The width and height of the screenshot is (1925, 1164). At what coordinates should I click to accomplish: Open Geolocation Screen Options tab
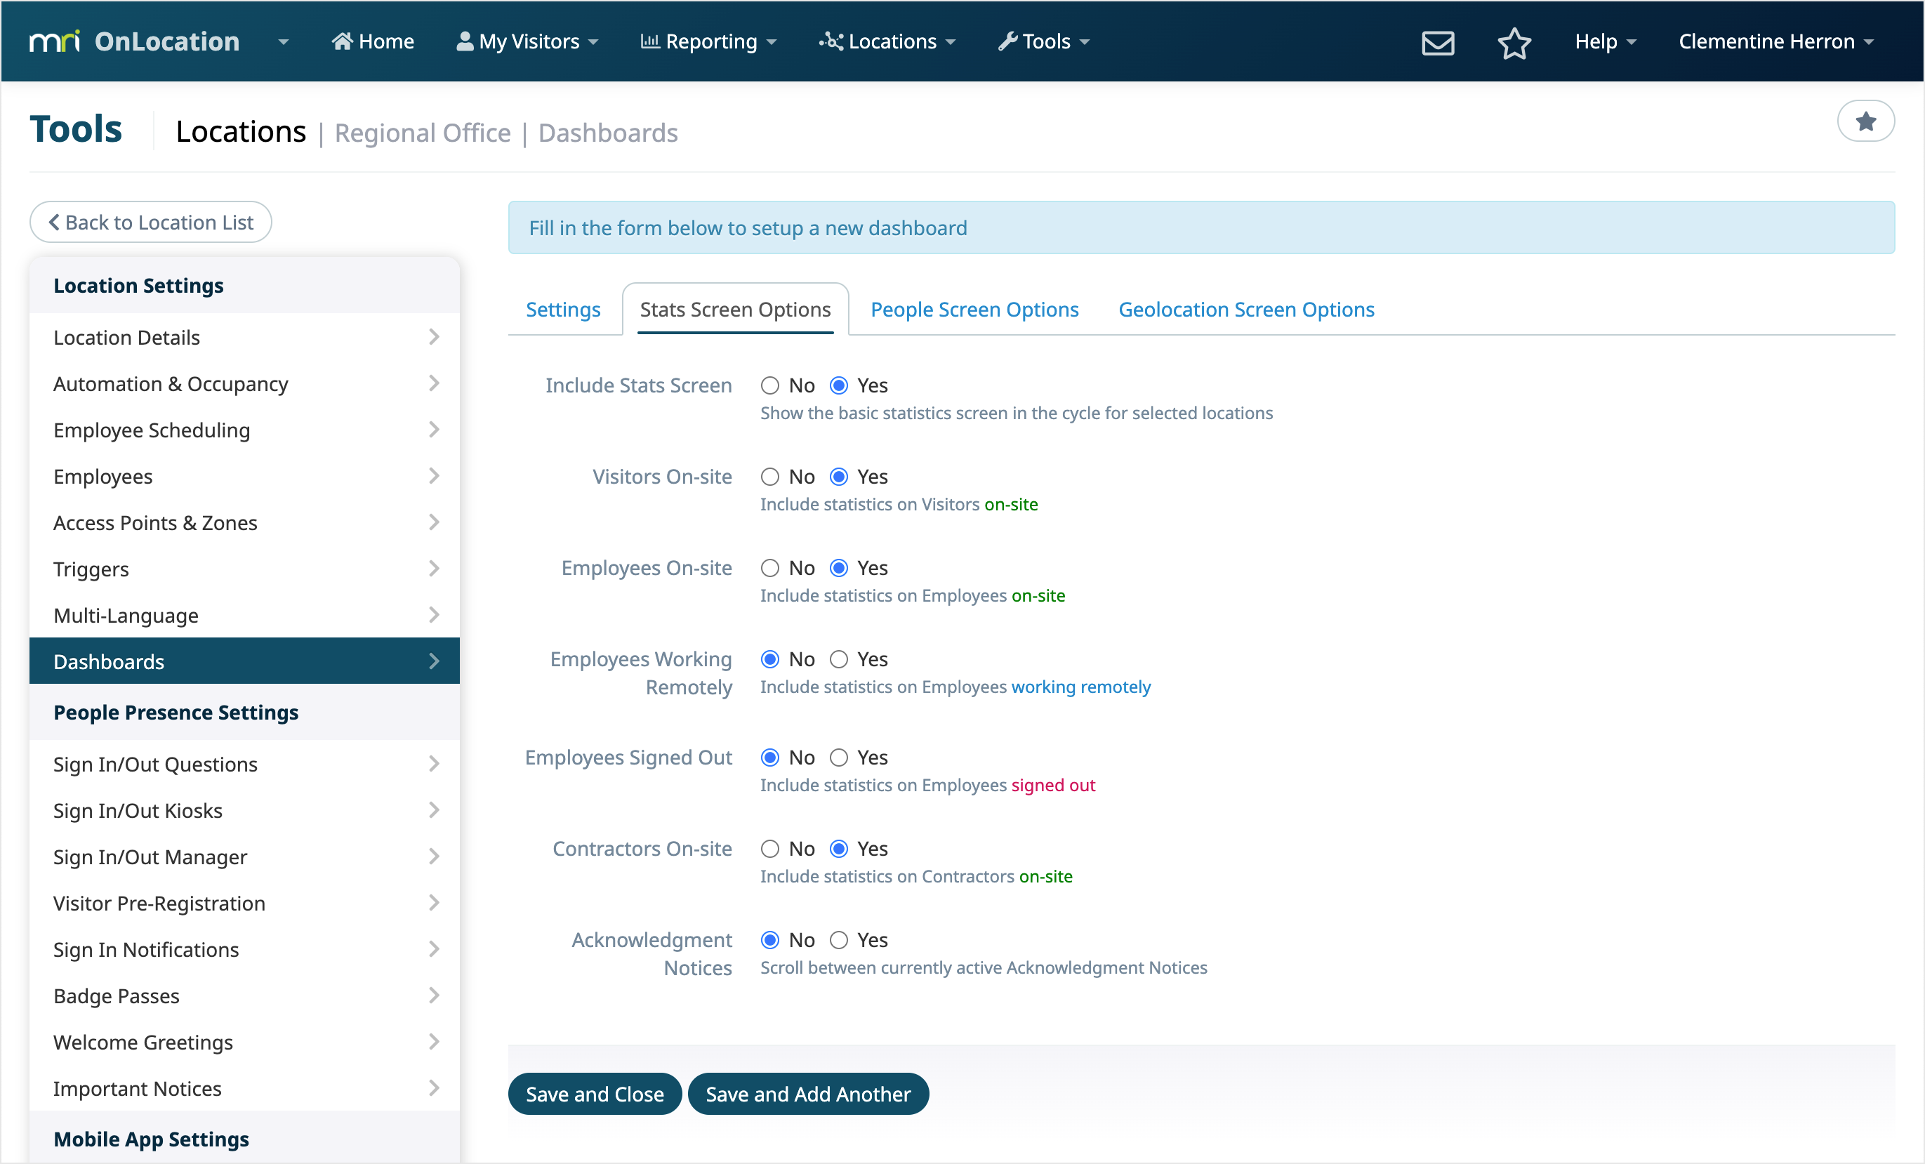point(1245,310)
